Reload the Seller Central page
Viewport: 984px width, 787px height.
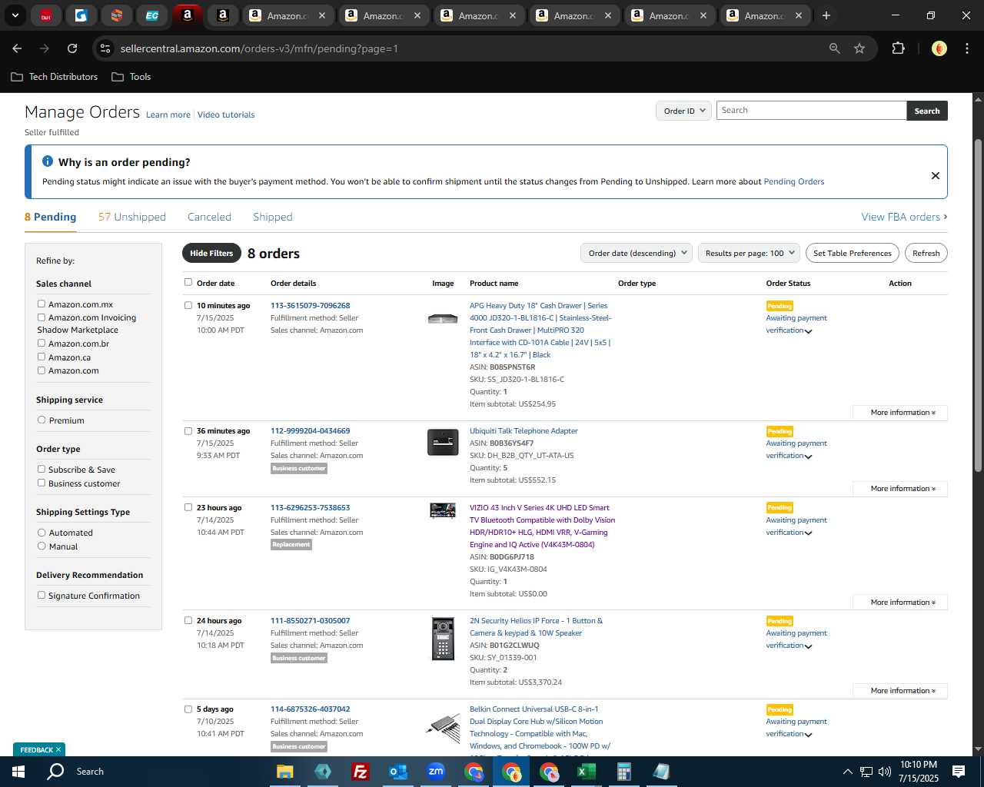coord(72,48)
